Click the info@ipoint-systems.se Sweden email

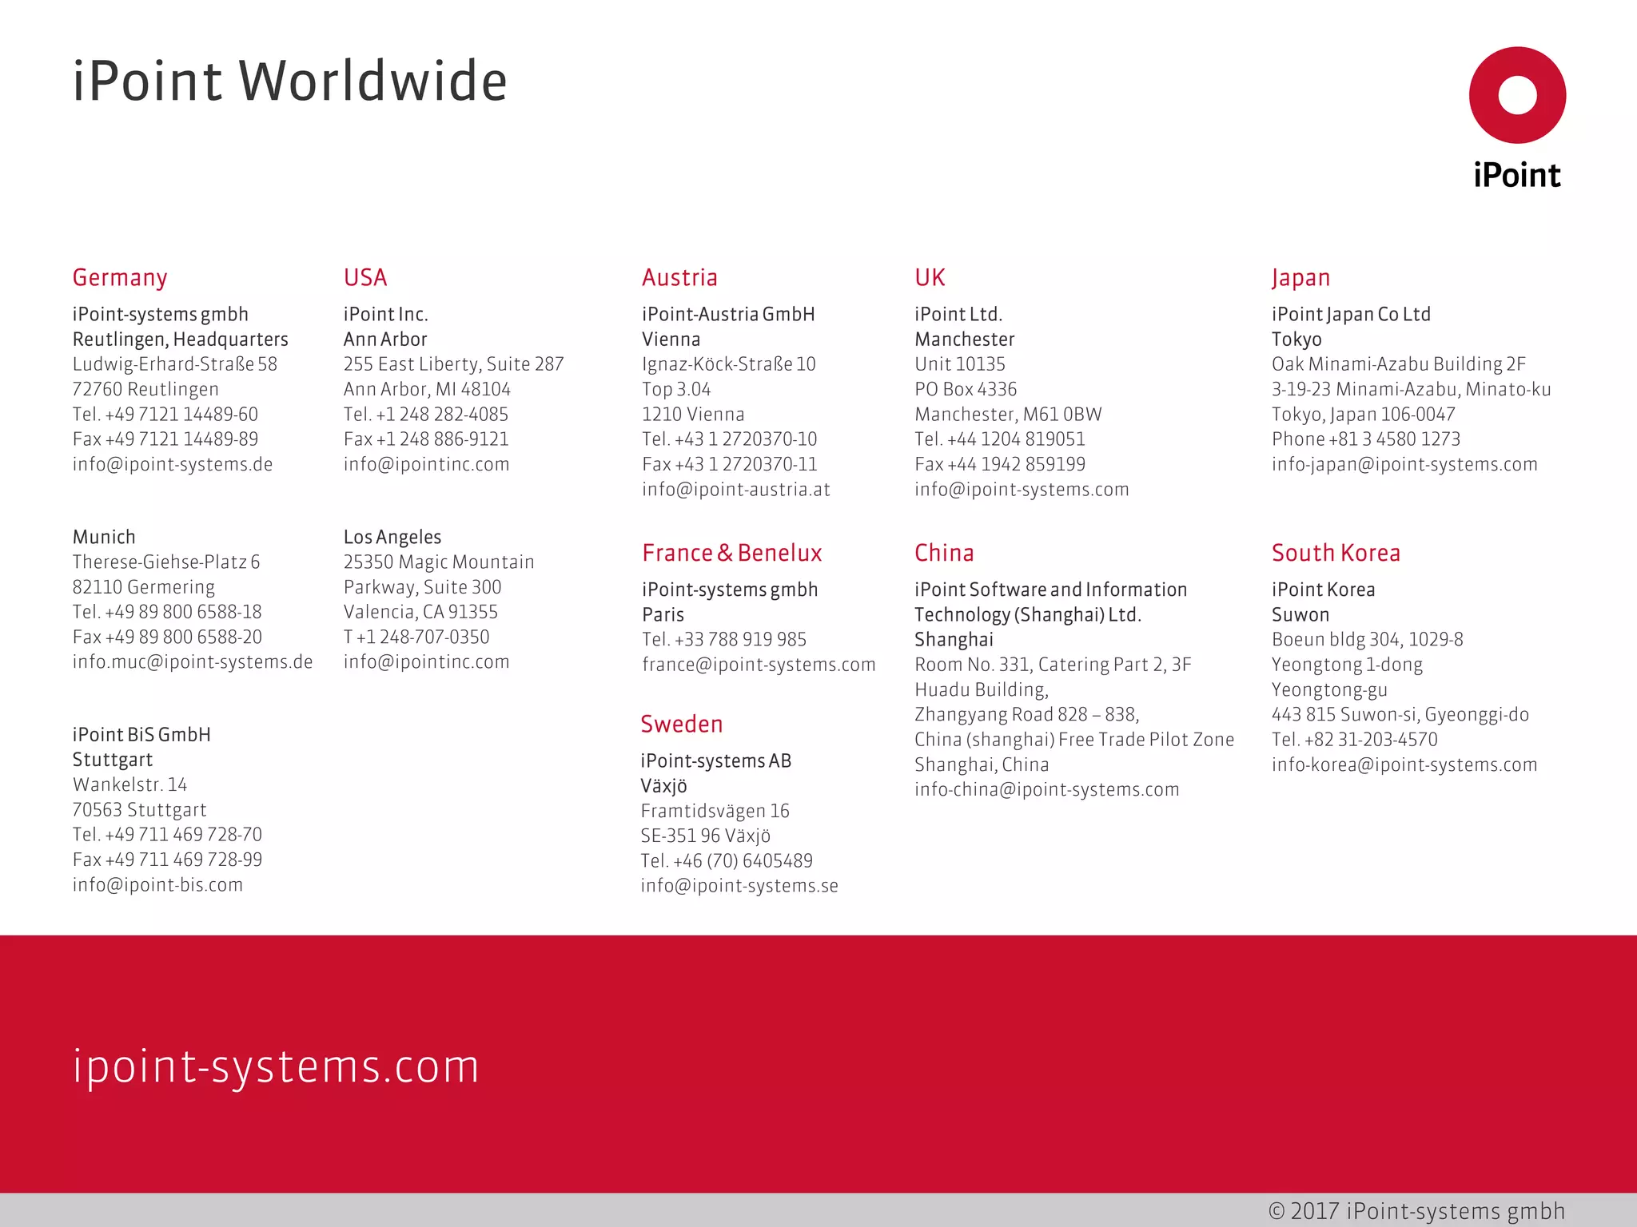(x=739, y=885)
